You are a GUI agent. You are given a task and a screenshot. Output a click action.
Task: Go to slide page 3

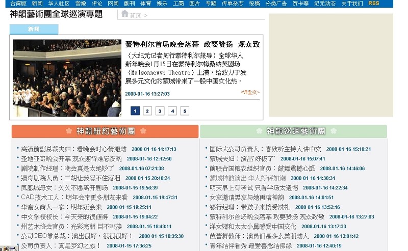coord(160,111)
